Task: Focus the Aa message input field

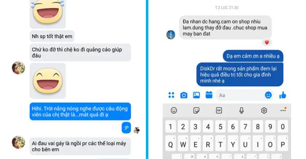Action: [239, 95]
